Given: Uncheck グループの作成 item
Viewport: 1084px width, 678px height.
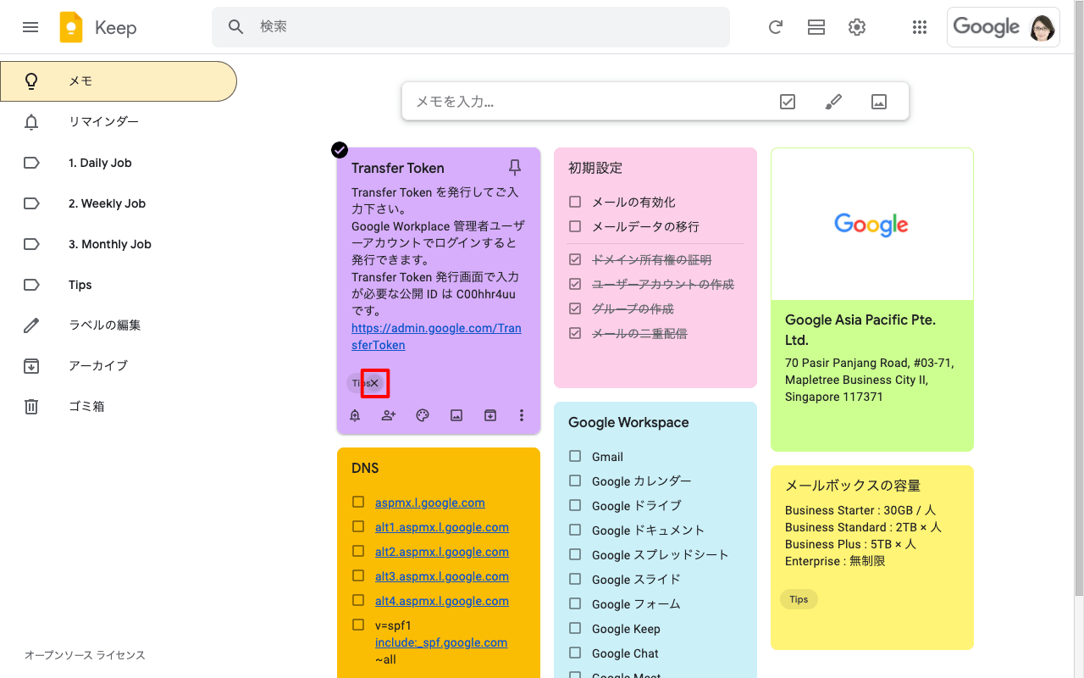Looking at the screenshot, I should coord(575,308).
